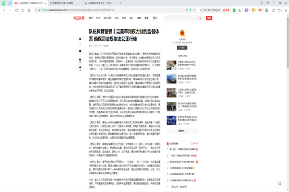
Task: Open 西瓜视频 in the Toutiao navigation
Action: [107, 18]
